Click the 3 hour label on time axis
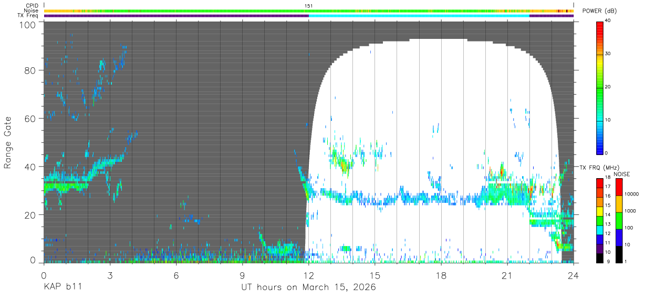Image resolution: width=645 pixels, height=298 pixels. (x=110, y=275)
